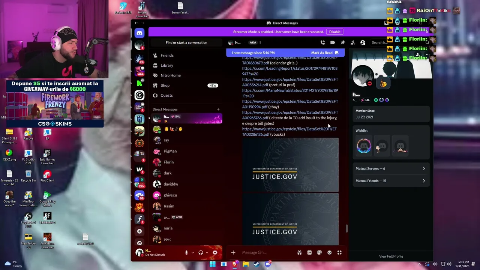Expand headphone output options arrow
Image resolution: width=480 pixels, height=270 pixels.
207,253
